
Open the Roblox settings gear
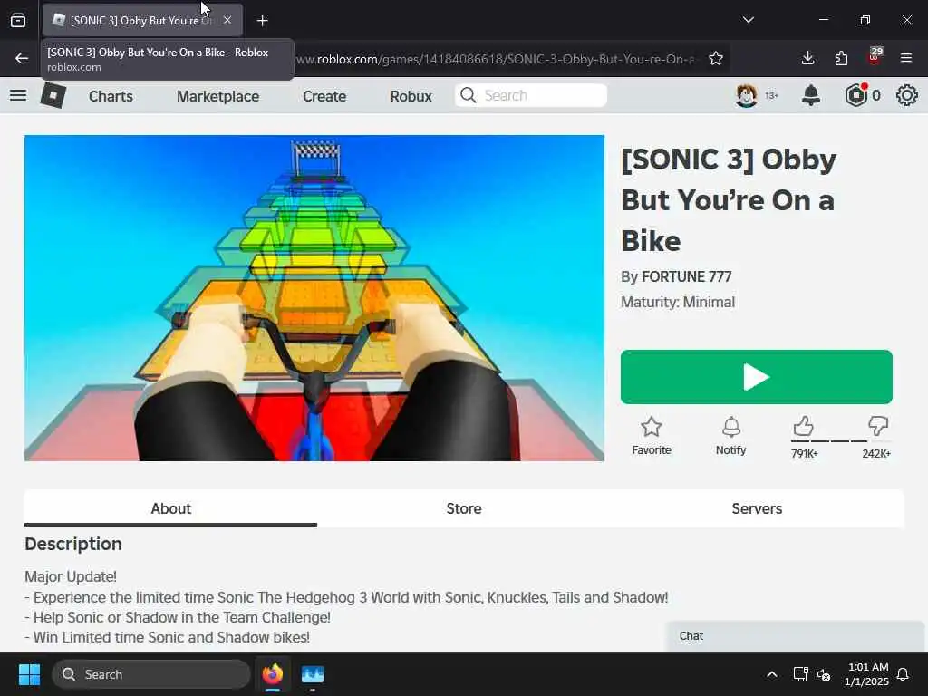[x=906, y=95]
